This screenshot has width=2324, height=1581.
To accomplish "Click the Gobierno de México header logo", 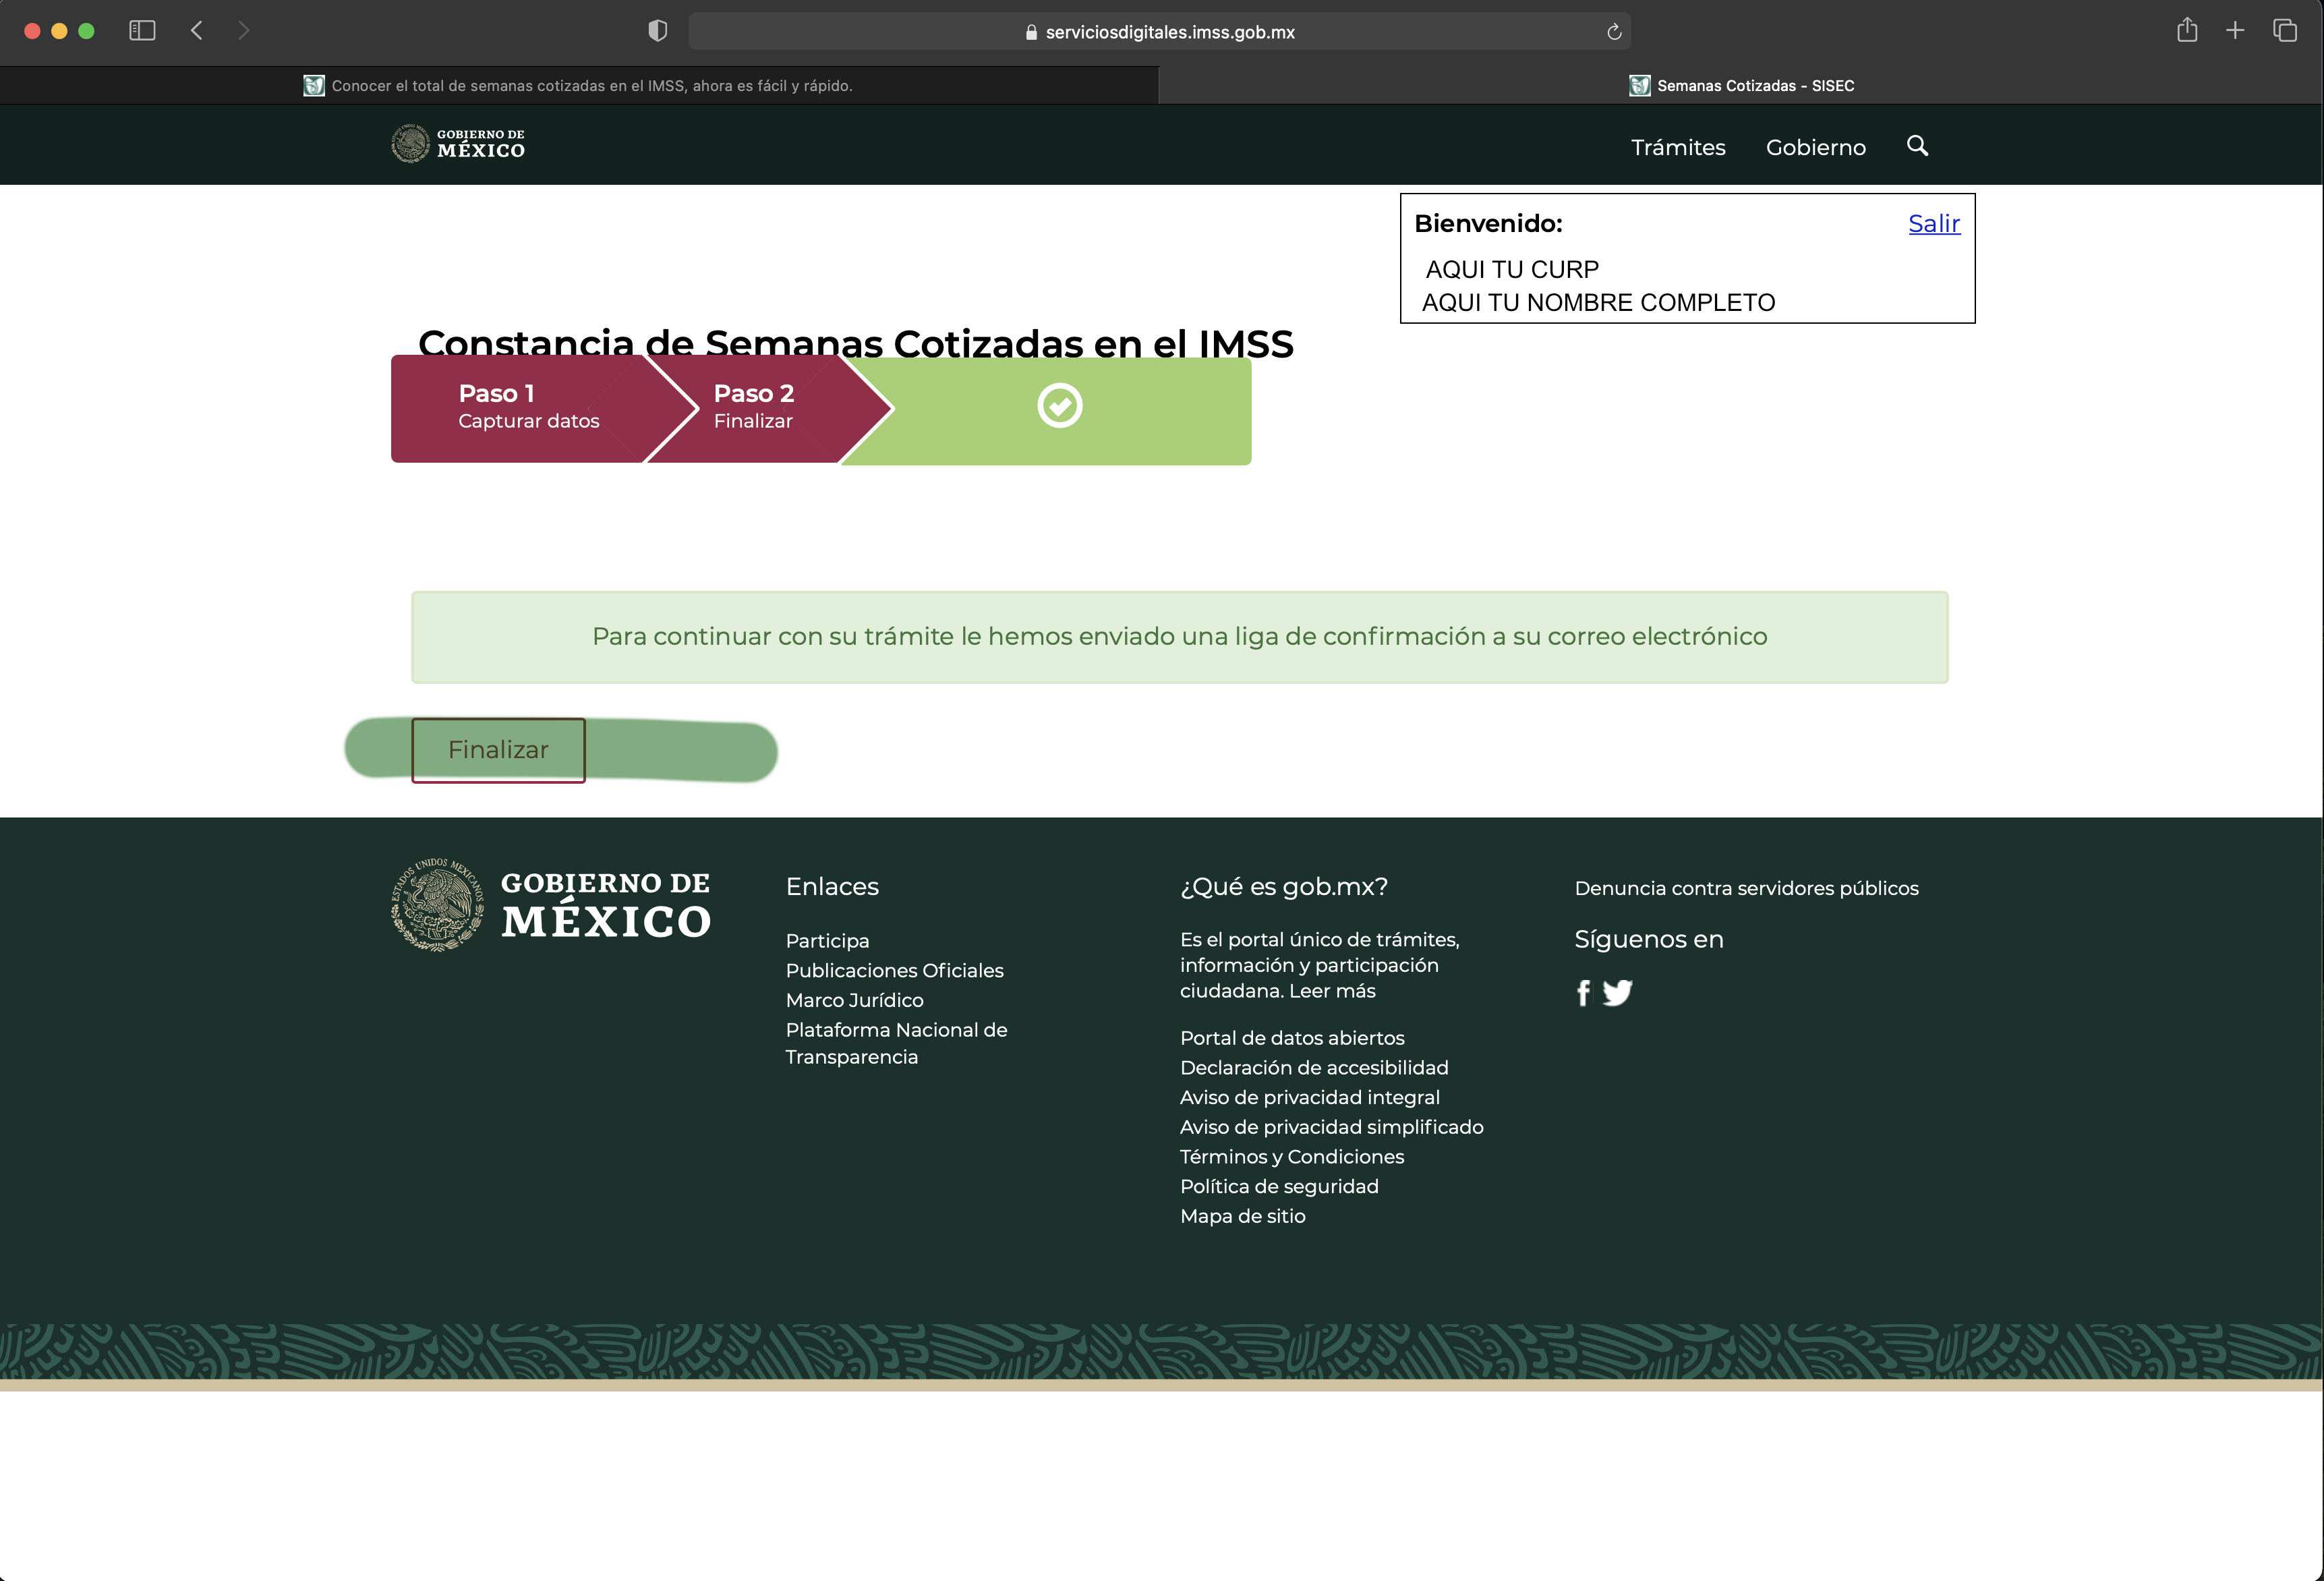I will pyautogui.click(x=458, y=144).
